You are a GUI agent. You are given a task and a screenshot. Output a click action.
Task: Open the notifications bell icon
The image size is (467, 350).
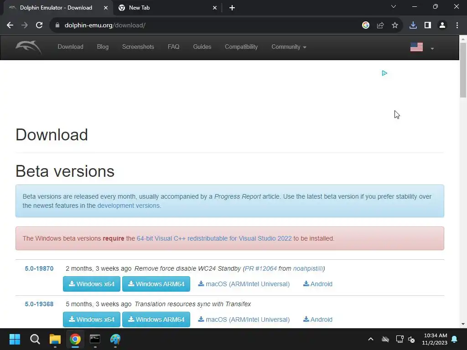455,339
